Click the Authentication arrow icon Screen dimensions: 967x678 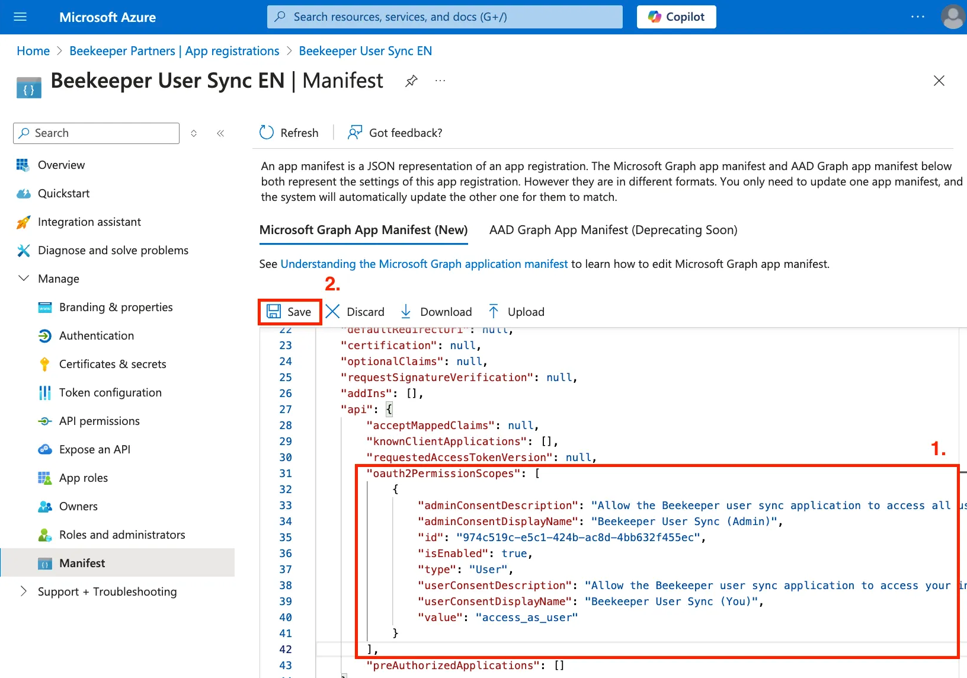[45, 336]
